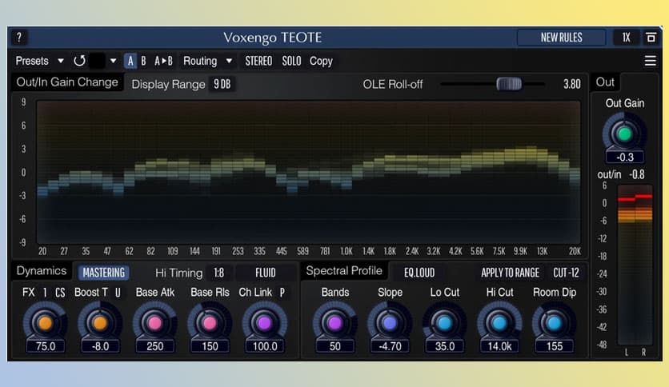Toggle the P switch beside Ch Link
This screenshot has height=387, width=669.
click(x=282, y=293)
